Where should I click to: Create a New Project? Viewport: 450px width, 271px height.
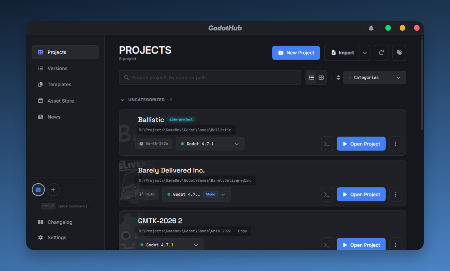point(296,53)
